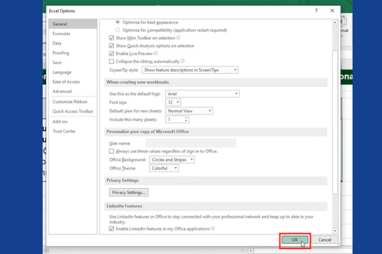Click the scroll-up arrow of options pane
The width and height of the screenshot is (382, 254).
[335, 22]
